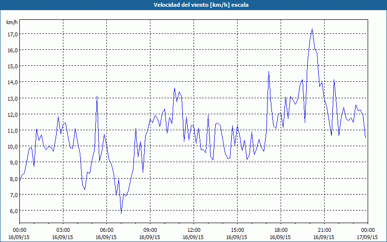Click the wind spike just after 17:00
This screenshot has height=242, width=387.
click(269, 72)
